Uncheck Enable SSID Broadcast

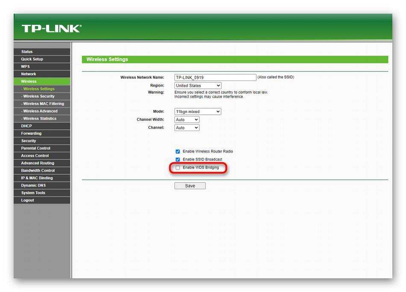pos(178,159)
